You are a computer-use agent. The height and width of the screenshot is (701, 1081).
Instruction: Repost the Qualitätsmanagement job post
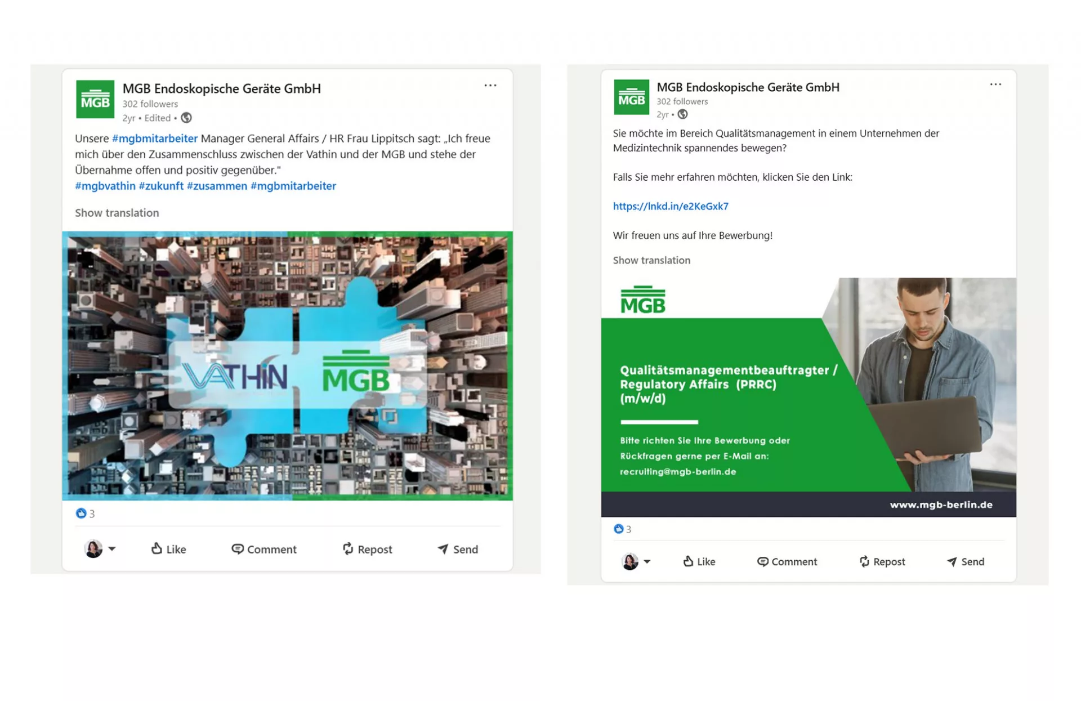[882, 561]
